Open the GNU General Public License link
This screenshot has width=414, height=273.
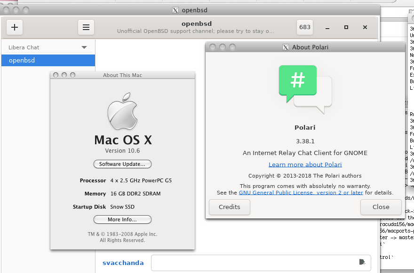click(x=301, y=193)
